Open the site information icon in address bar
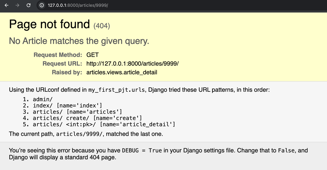The height and width of the screenshot is (170, 327). point(42,5)
